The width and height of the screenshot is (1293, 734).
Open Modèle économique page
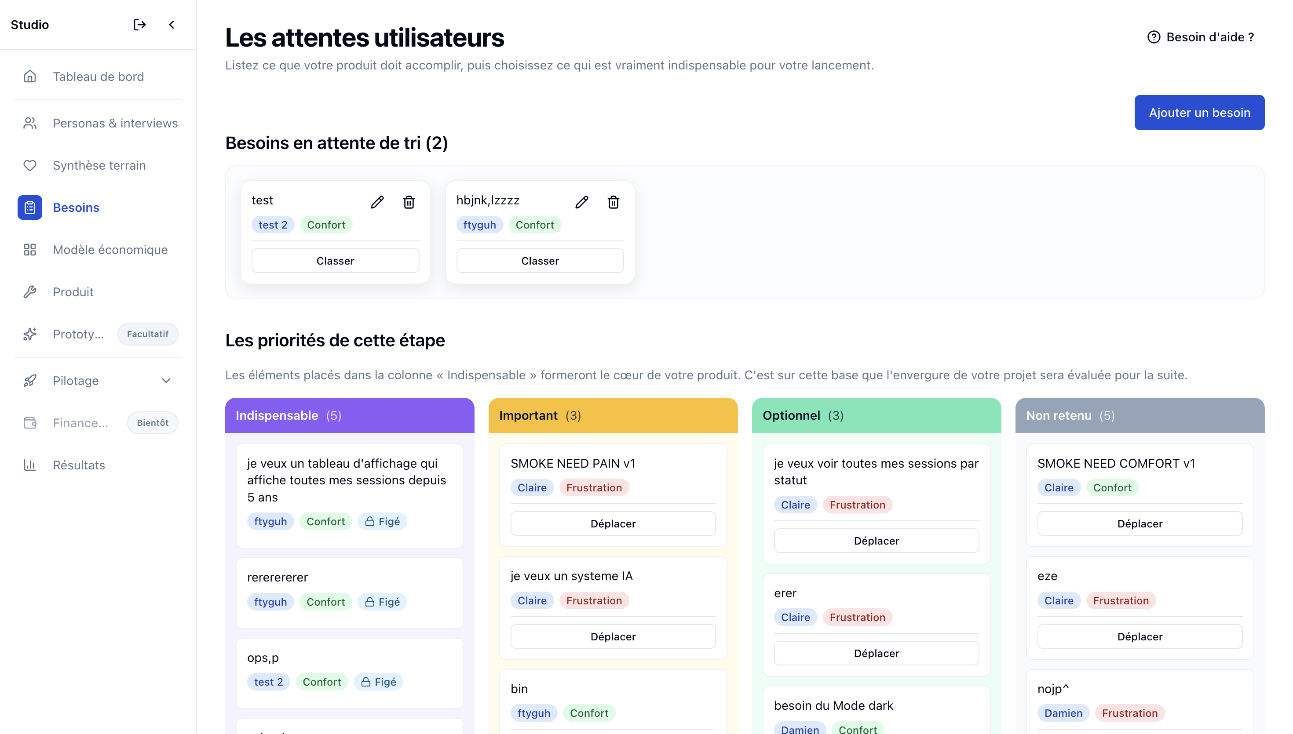[99, 250]
